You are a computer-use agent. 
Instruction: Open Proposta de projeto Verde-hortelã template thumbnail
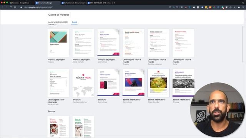83,43
